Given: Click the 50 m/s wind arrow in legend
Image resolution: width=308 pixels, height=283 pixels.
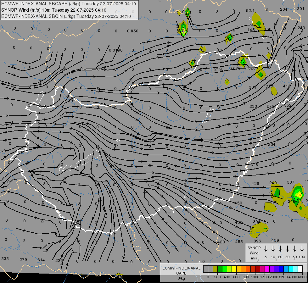Looking at the screenshot, I should pyautogui.click(x=295, y=249).
